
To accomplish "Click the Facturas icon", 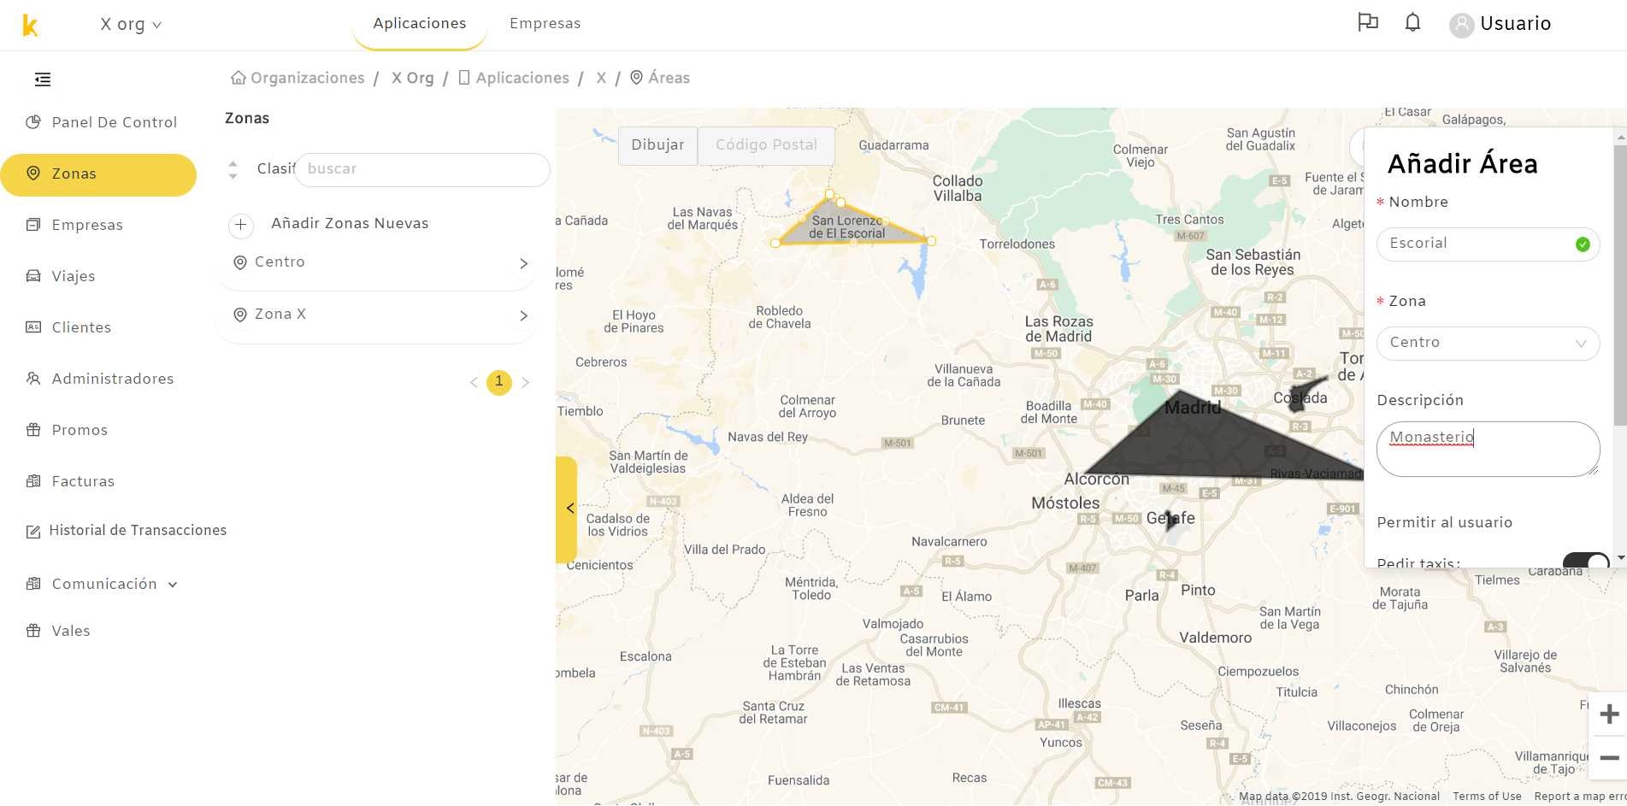I will pyautogui.click(x=33, y=481).
